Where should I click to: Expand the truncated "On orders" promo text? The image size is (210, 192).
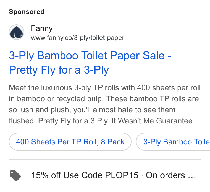click(166, 175)
